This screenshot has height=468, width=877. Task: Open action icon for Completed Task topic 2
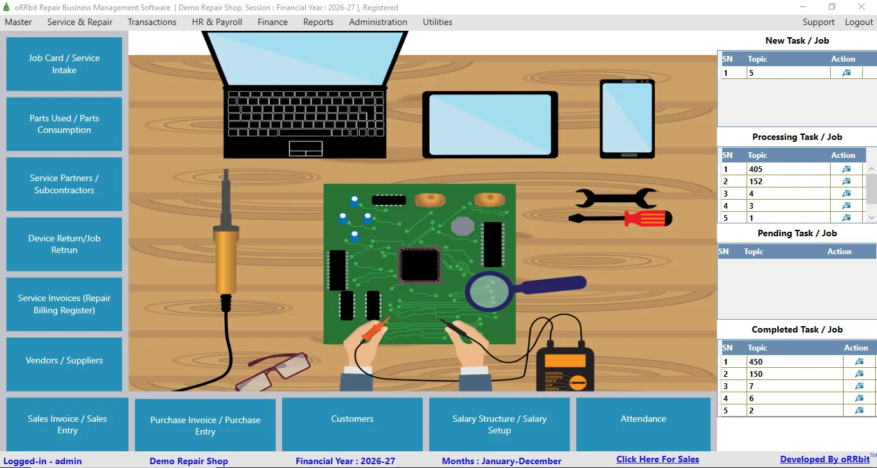859,410
